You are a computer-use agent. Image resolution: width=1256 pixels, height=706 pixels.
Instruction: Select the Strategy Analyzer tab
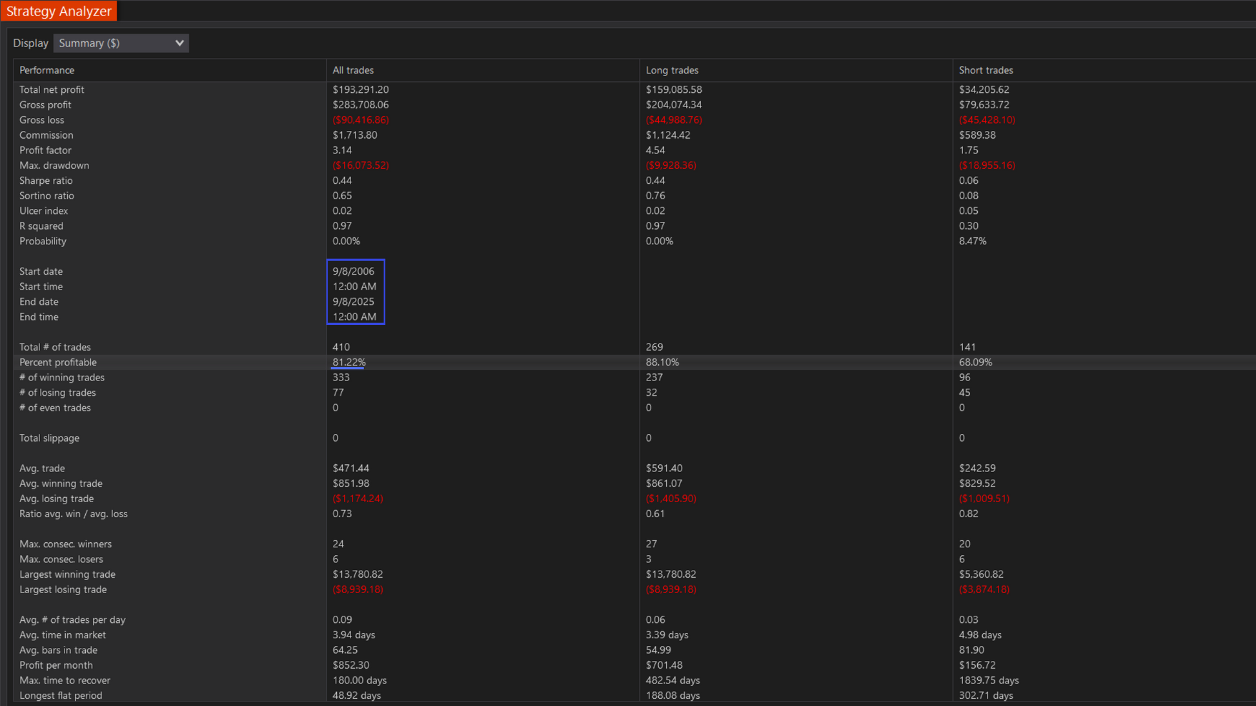coord(59,11)
